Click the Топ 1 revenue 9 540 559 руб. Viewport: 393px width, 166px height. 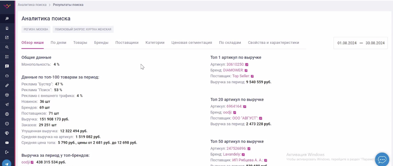coord(259,82)
